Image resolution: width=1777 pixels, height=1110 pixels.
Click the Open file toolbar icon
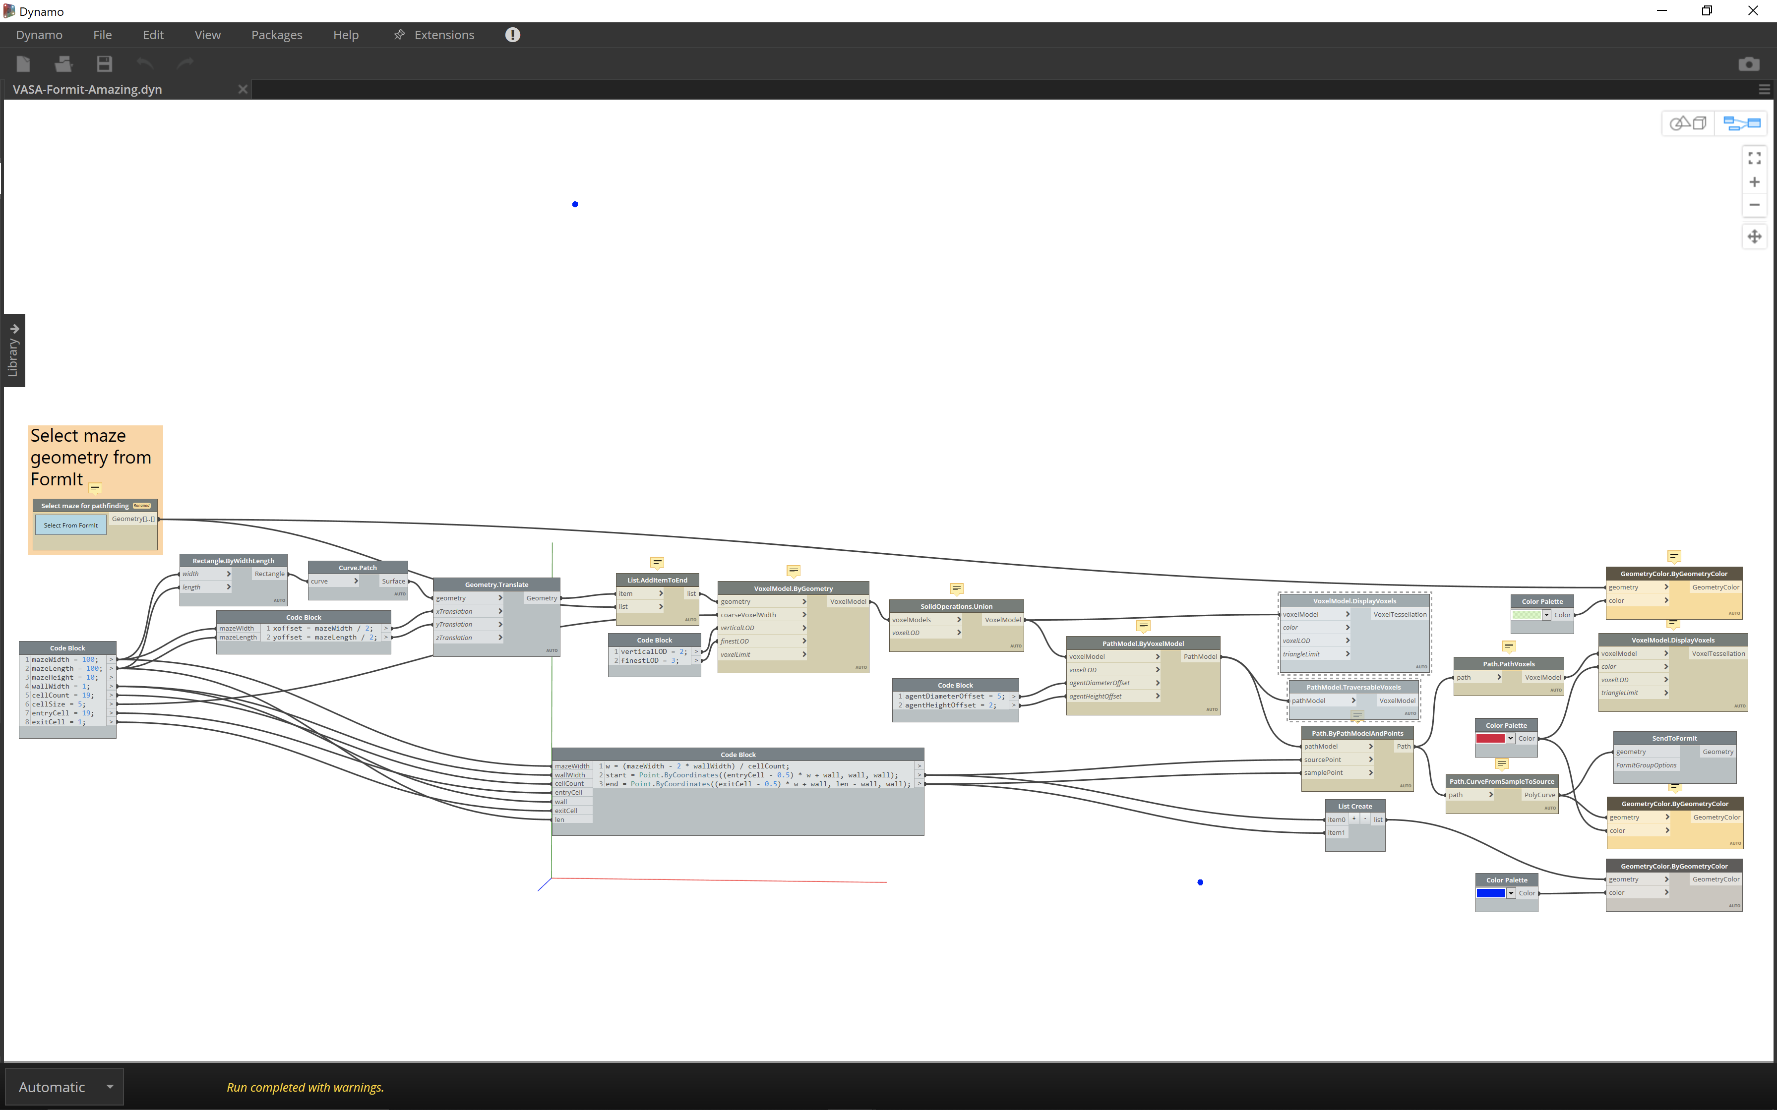click(64, 64)
